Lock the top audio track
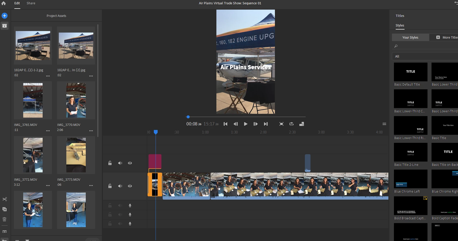The image size is (458, 241). pyautogui.click(x=110, y=205)
